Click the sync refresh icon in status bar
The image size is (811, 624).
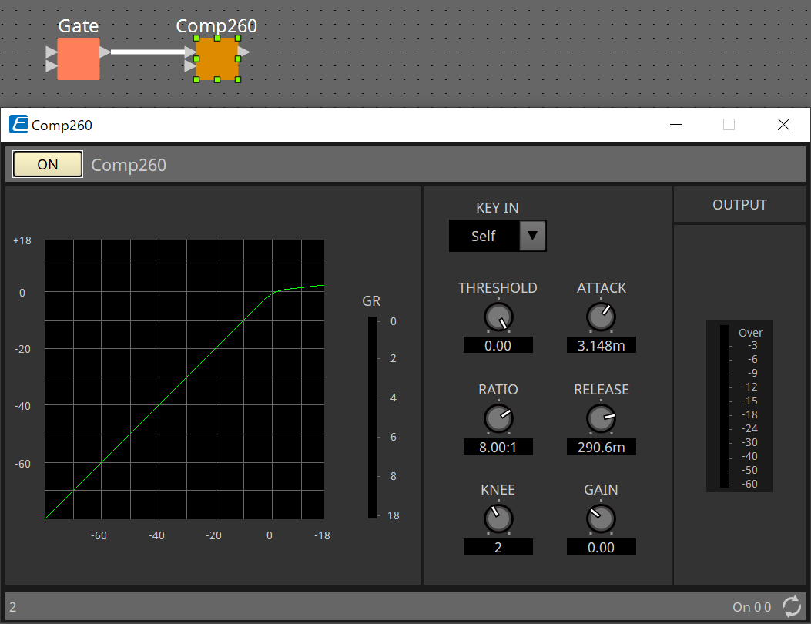click(791, 606)
